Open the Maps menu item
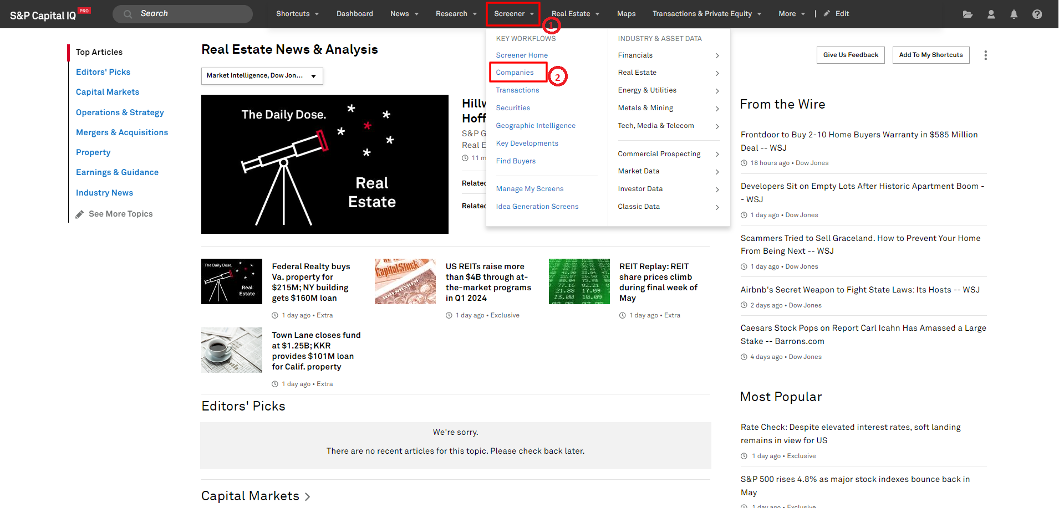The width and height of the screenshot is (1059, 508). pos(626,14)
